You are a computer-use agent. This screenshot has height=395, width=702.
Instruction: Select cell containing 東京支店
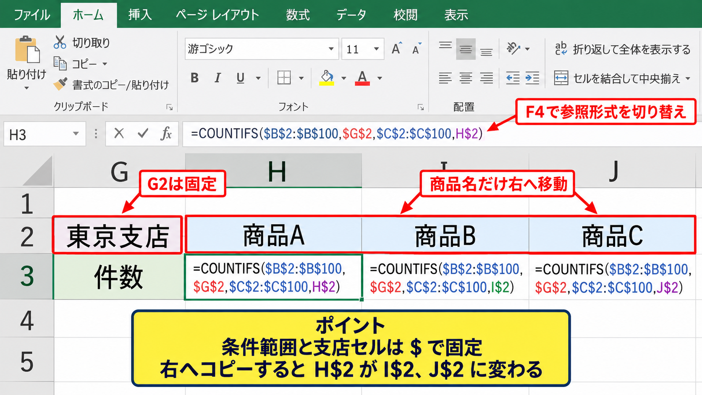pyautogui.click(x=118, y=235)
